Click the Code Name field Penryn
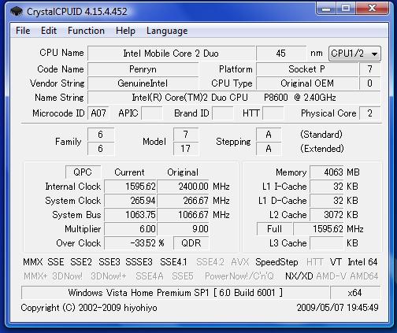 coord(143,69)
